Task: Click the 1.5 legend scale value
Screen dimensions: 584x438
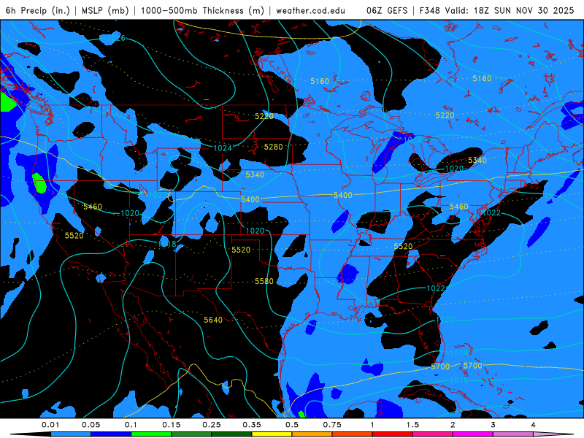Action: tap(412, 425)
